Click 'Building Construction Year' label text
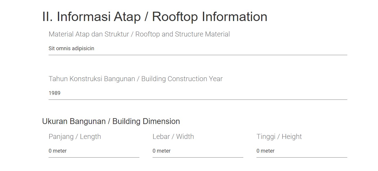378x171 pixels. pos(182,79)
